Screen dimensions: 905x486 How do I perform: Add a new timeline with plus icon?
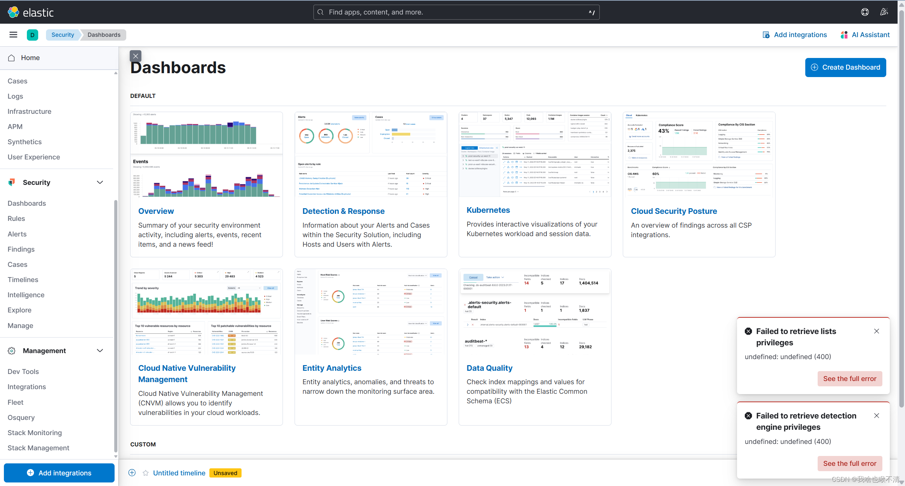click(132, 473)
